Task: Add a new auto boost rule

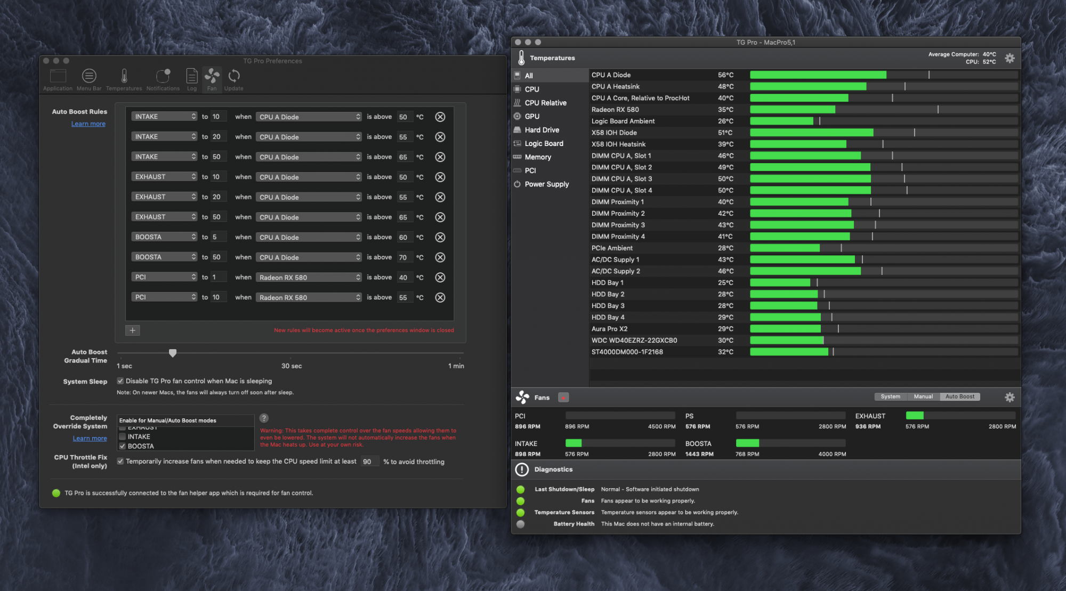Action: 133,330
